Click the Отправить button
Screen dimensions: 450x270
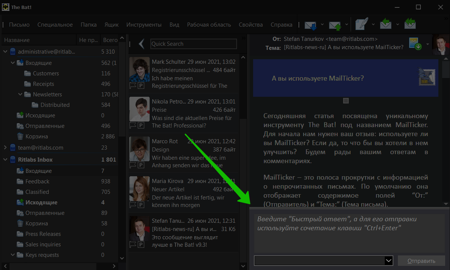coord(421,261)
